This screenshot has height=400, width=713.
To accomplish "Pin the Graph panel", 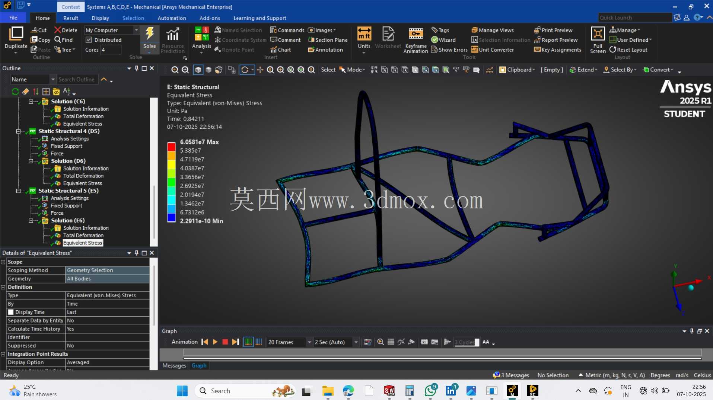I will pyautogui.click(x=692, y=331).
